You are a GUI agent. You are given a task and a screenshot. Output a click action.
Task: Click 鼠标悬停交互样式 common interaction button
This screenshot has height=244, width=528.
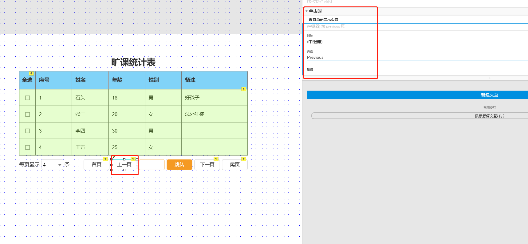[x=420, y=116]
